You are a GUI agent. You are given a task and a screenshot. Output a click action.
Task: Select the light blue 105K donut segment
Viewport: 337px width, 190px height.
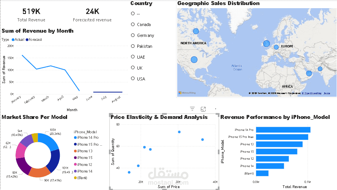click(48, 141)
